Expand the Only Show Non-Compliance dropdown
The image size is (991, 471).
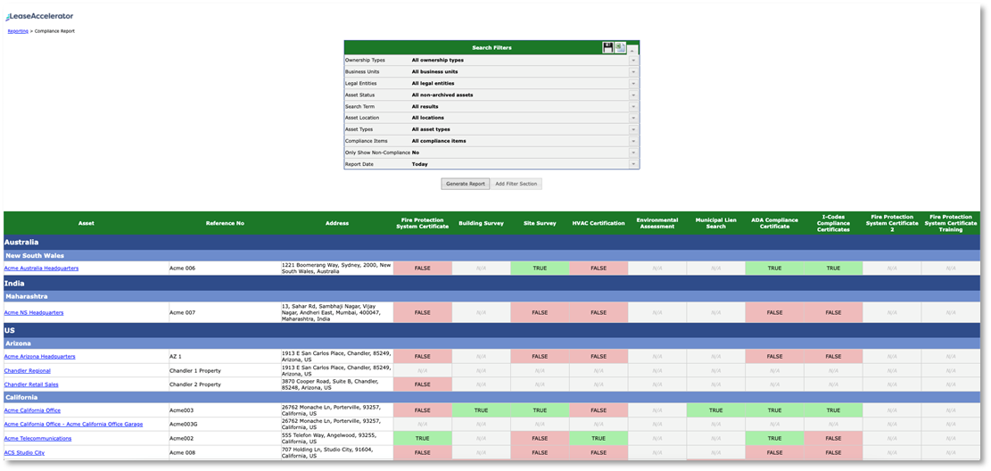pyautogui.click(x=633, y=153)
